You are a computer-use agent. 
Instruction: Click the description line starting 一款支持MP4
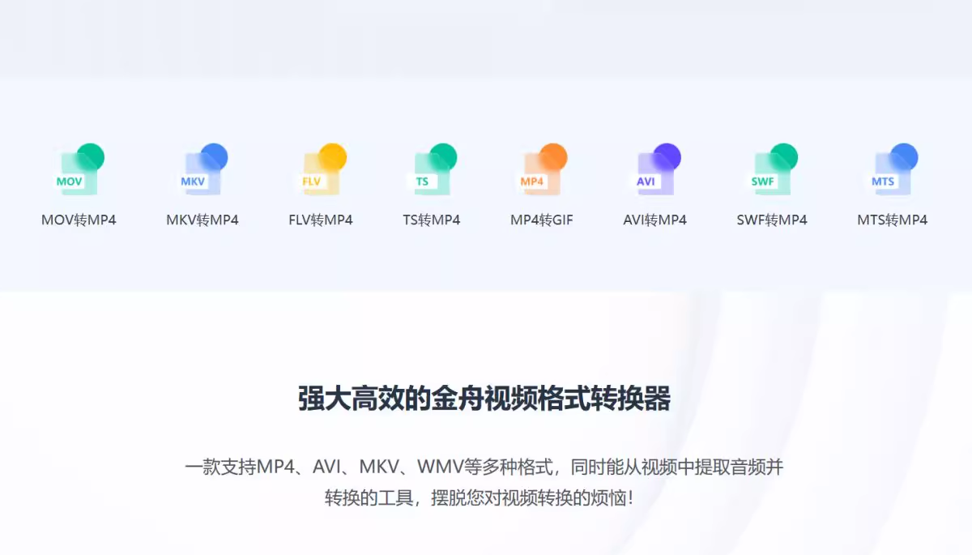pos(484,467)
